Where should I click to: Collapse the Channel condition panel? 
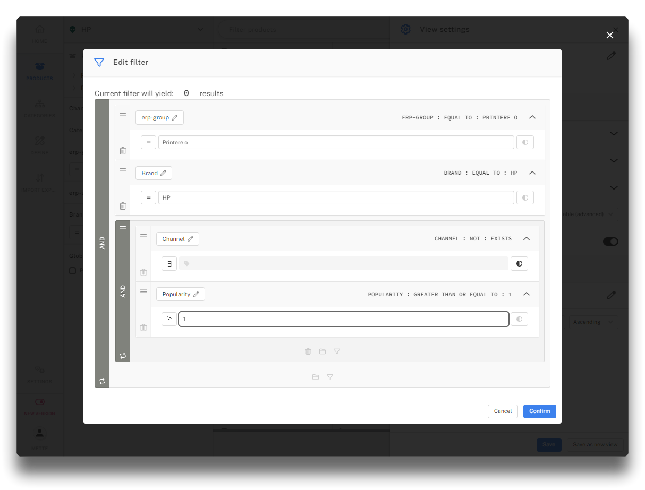pyautogui.click(x=527, y=239)
